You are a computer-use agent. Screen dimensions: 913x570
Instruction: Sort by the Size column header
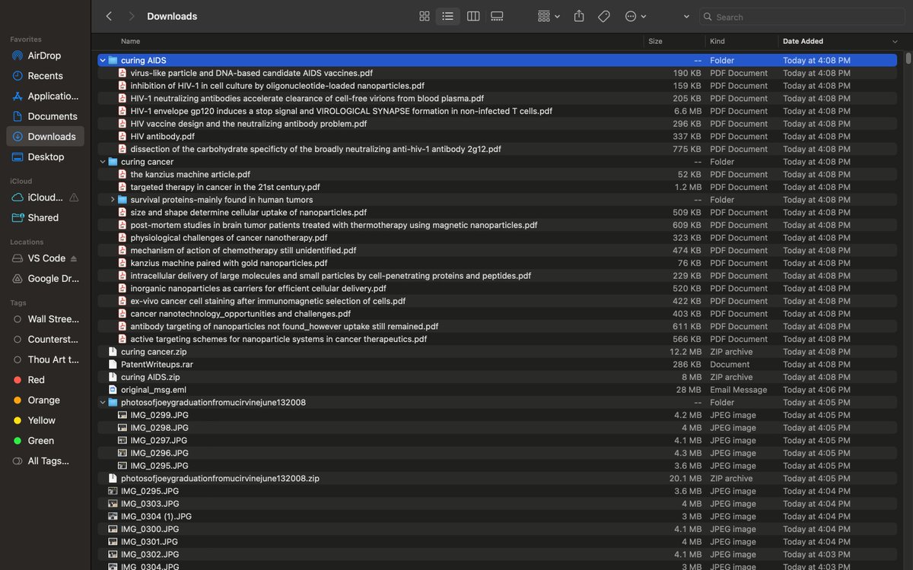(x=655, y=41)
